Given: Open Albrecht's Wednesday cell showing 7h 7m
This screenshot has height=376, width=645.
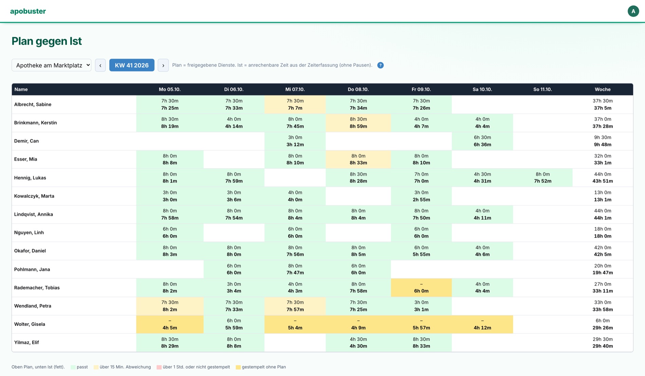Looking at the screenshot, I should click(x=295, y=105).
